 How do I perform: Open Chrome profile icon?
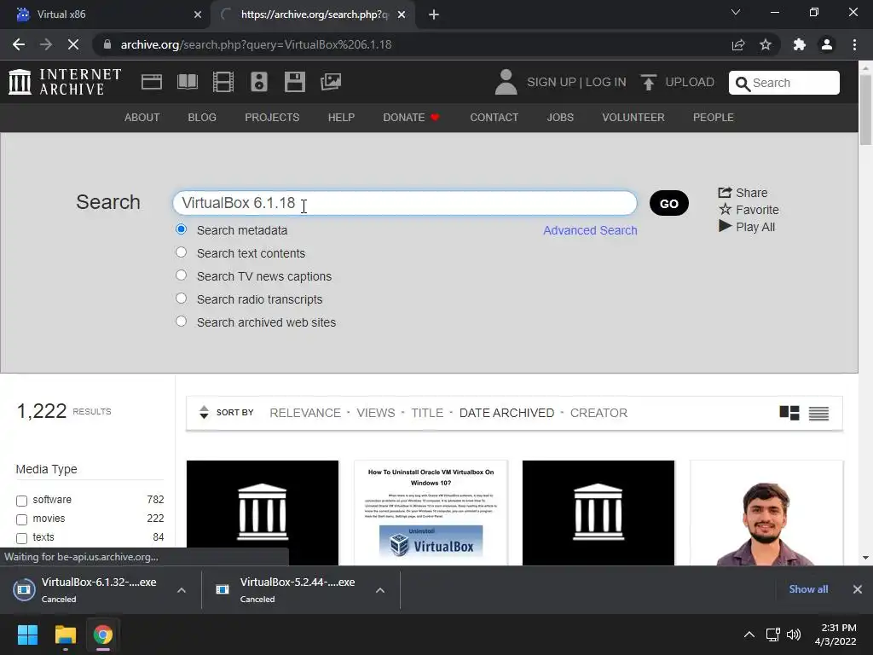click(x=827, y=44)
